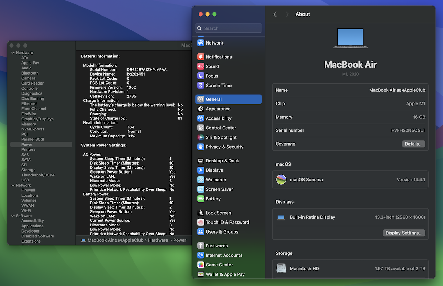443x286 pixels.
Task: Click Power in the path bar
Action: click(x=180, y=240)
